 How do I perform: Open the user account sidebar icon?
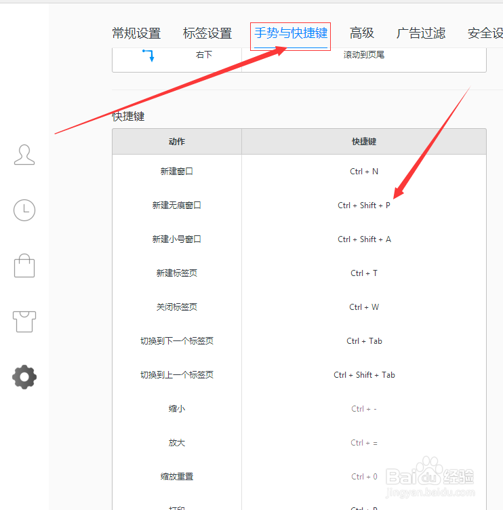tap(24, 155)
